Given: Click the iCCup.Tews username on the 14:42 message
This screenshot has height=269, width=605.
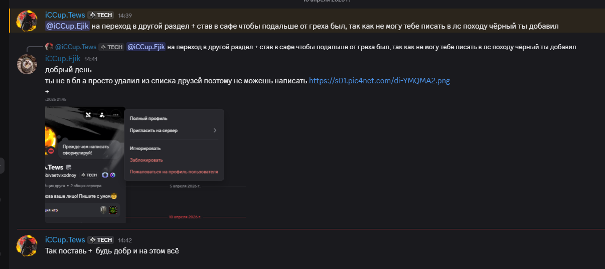Looking at the screenshot, I should click(65, 240).
